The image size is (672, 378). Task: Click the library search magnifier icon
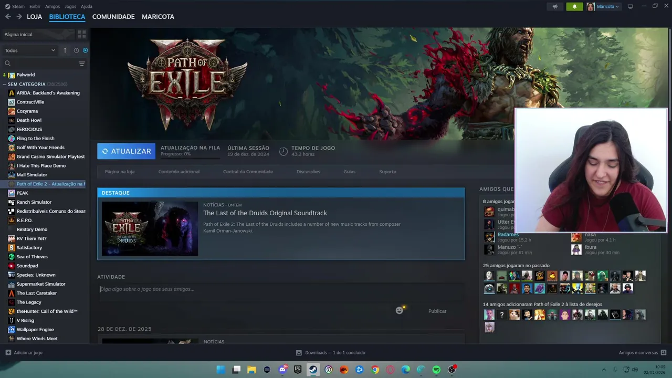7,64
